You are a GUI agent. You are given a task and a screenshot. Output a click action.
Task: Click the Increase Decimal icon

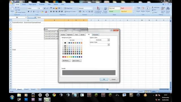[89, 12]
